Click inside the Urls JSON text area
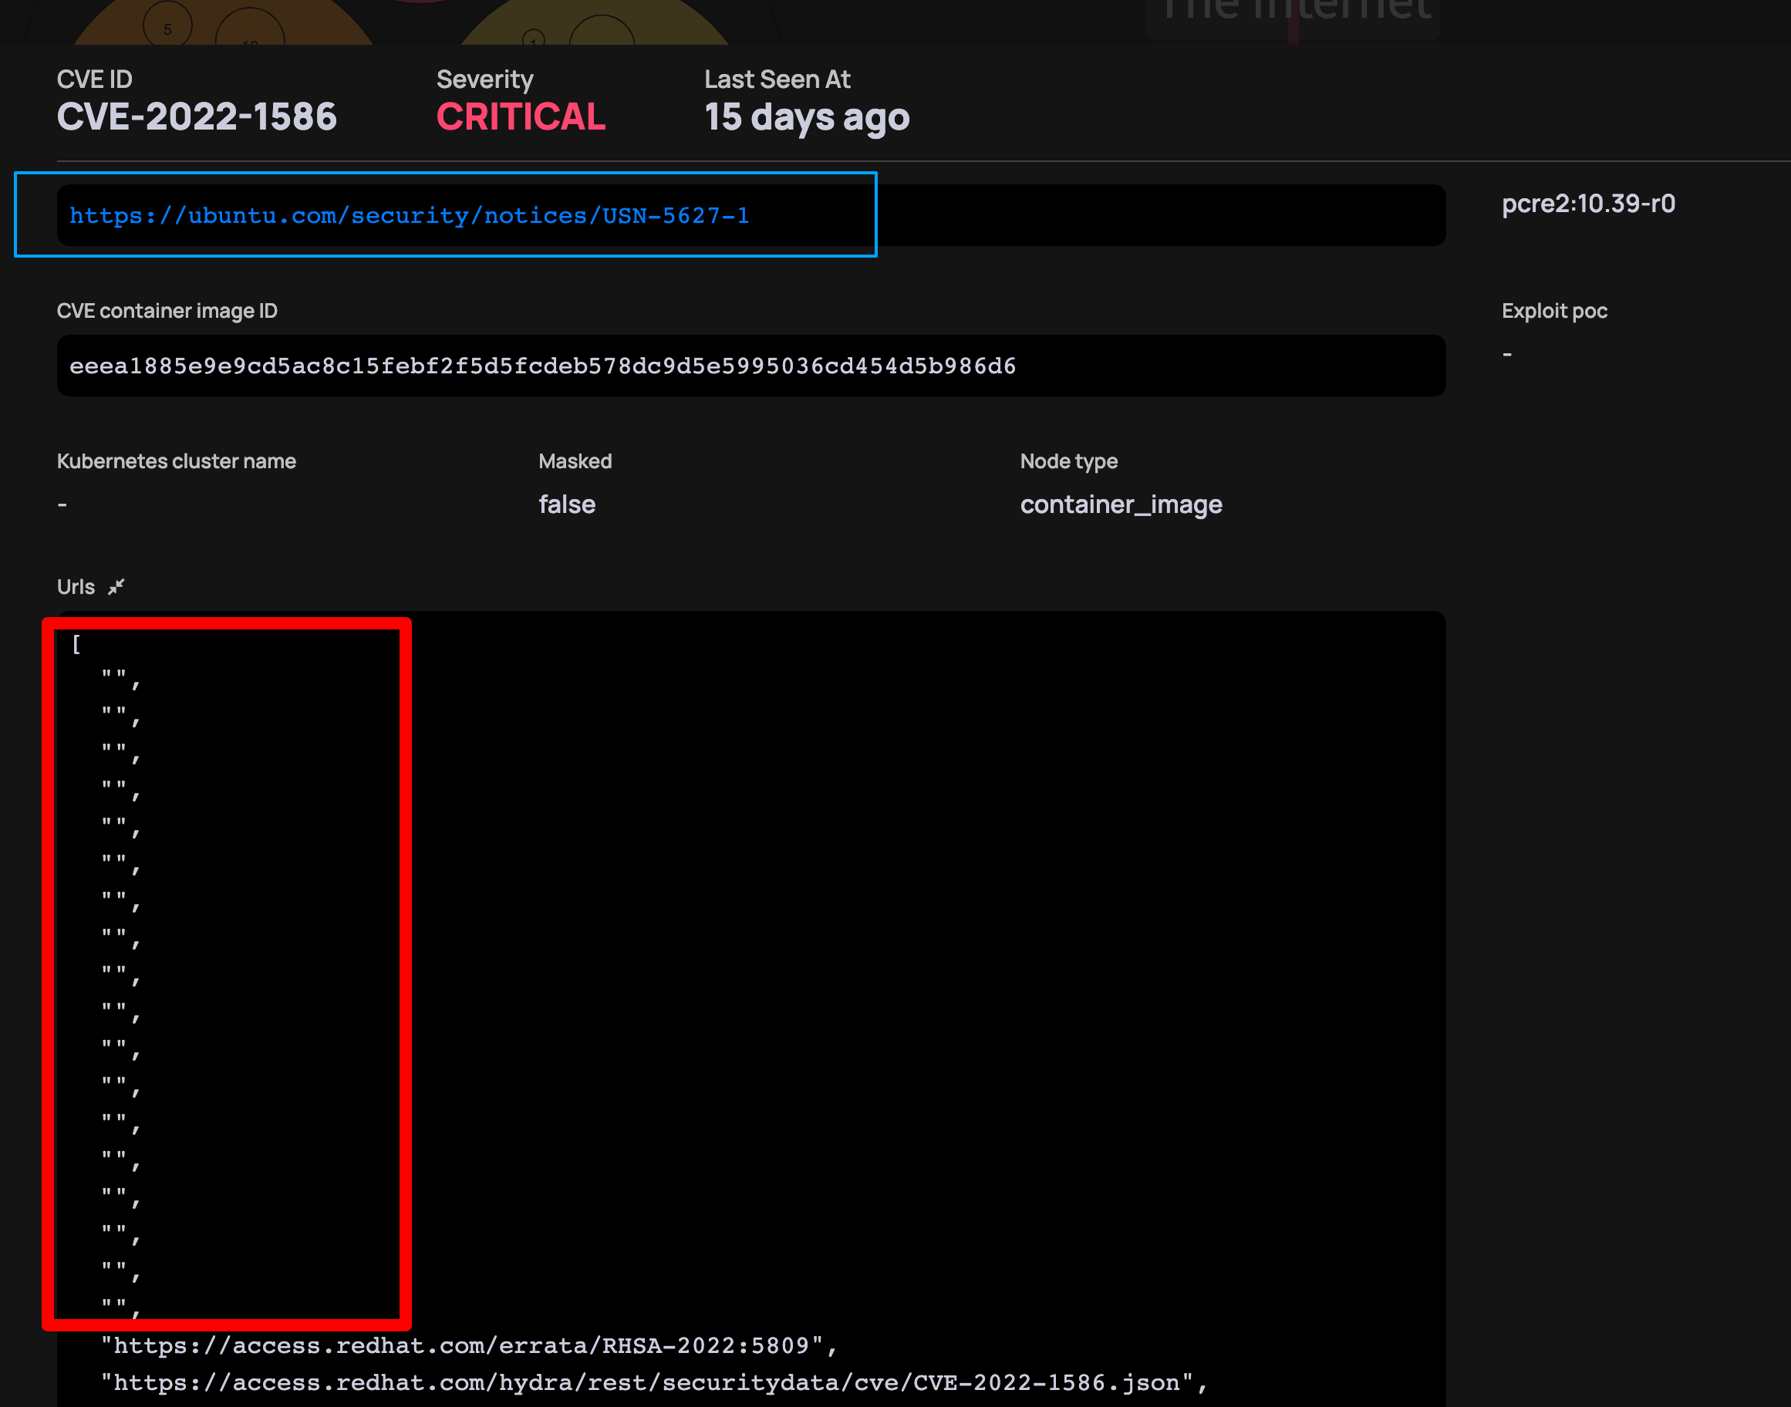Image resolution: width=1791 pixels, height=1407 pixels. (x=741, y=906)
